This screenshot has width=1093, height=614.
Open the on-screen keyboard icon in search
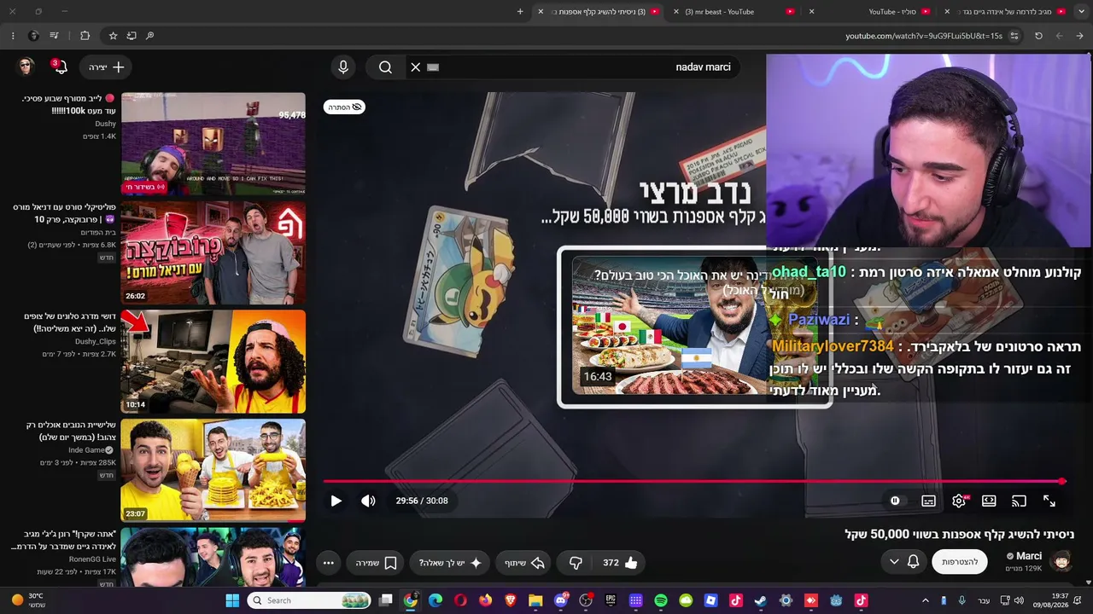pos(433,67)
